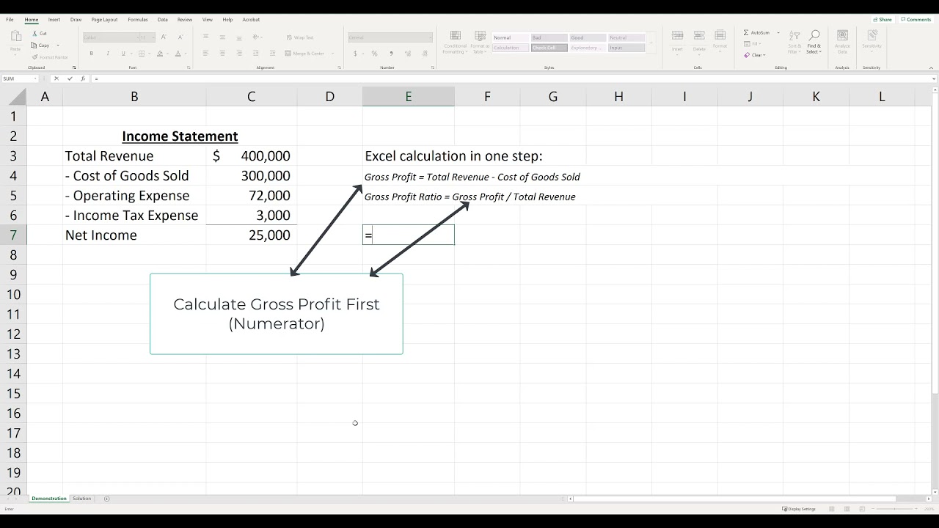Toggle Center alignment in Alignment group
939x528 pixels.
pyautogui.click(x=222, y=54)
